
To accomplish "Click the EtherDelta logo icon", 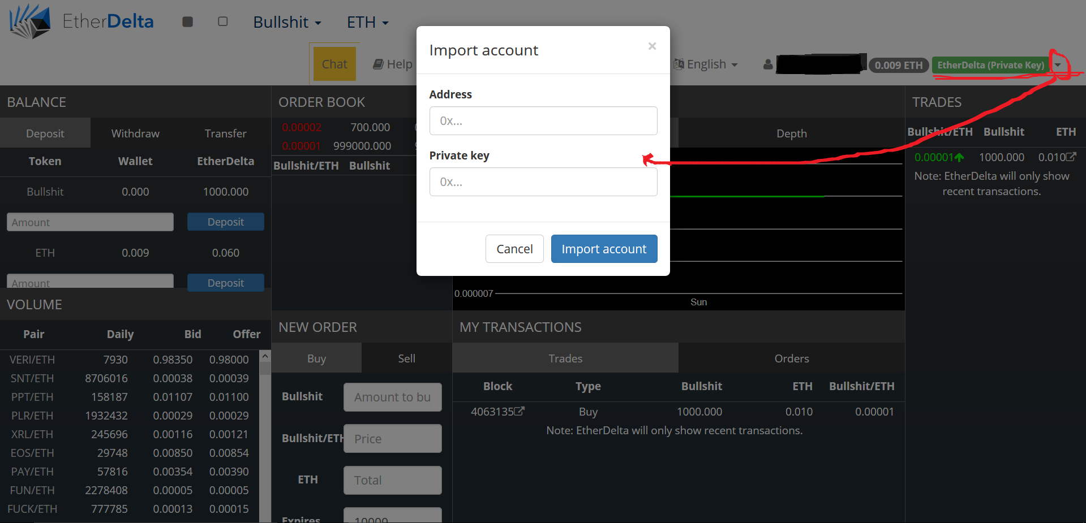I will point(29,21).
